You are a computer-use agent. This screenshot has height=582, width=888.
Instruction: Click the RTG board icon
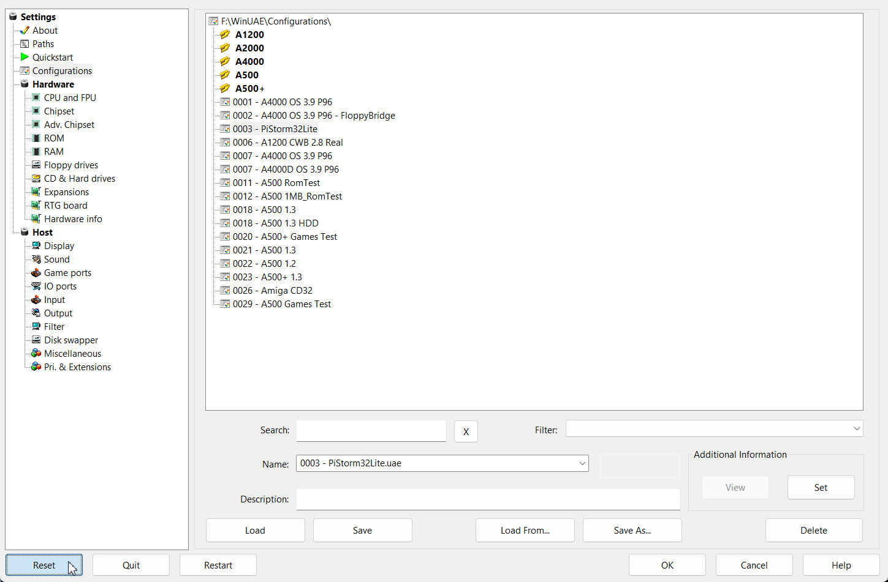click(36, 206)
